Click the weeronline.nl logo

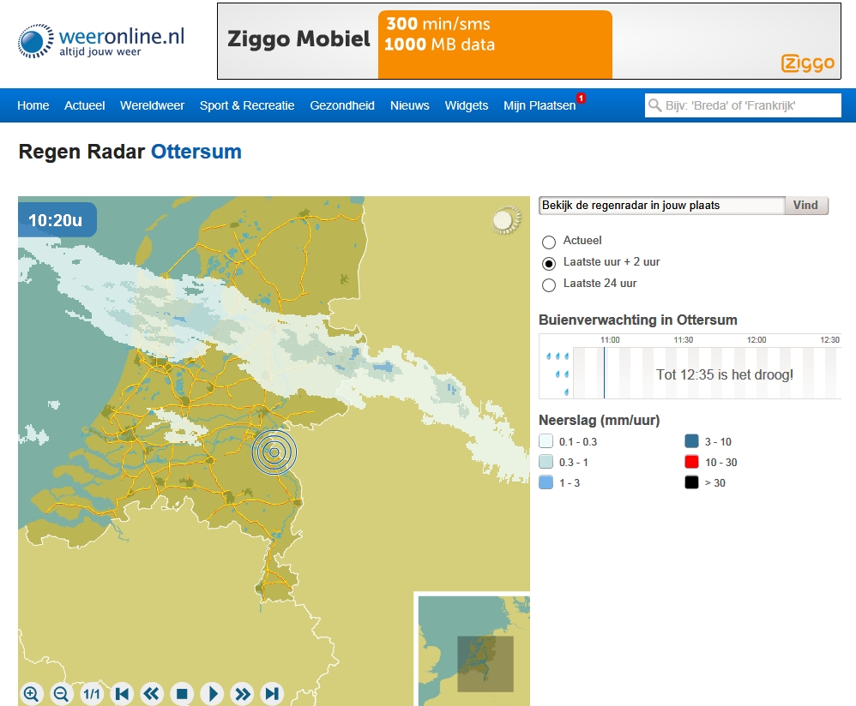click(101, 41)
